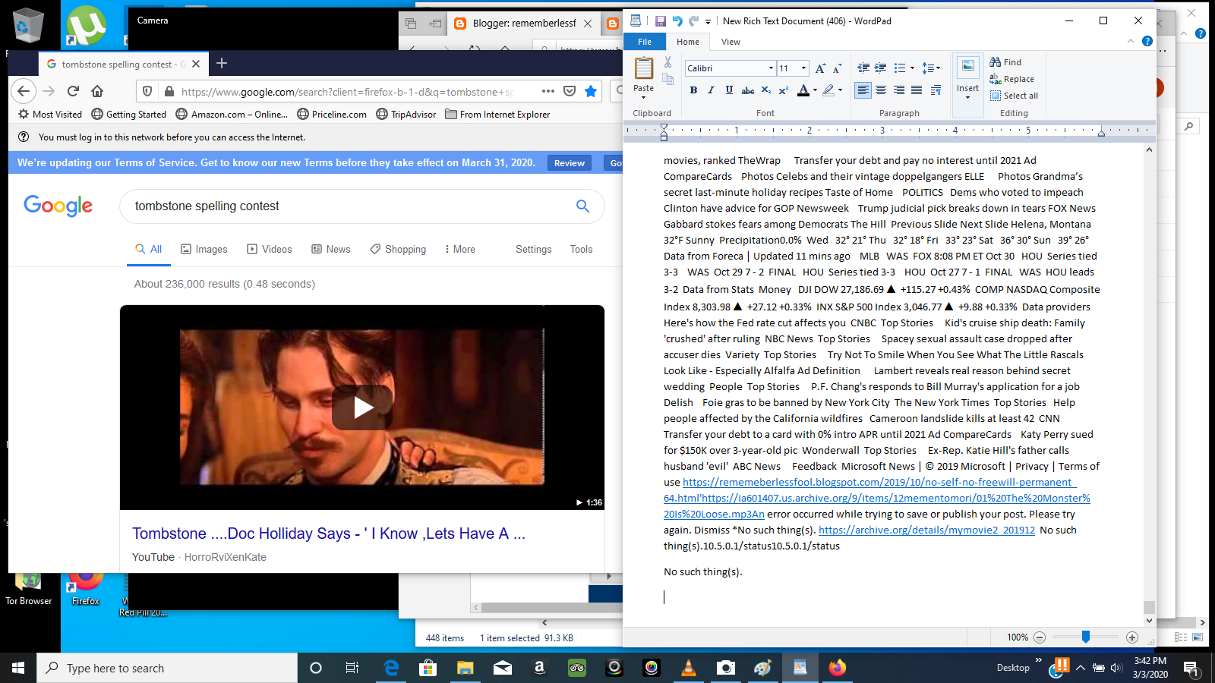
Task: Expand the font size dropdown (11)
Action: coord(803,68)
